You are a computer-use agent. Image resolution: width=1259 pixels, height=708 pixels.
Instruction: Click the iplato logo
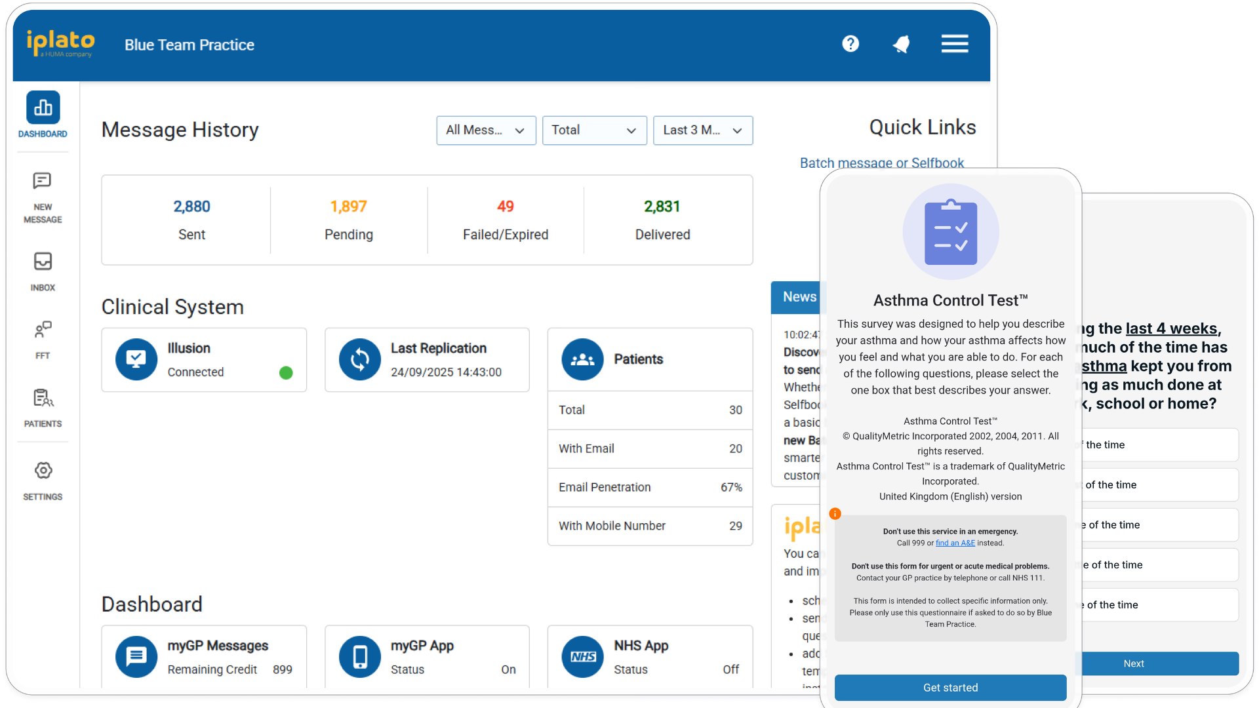60,43
